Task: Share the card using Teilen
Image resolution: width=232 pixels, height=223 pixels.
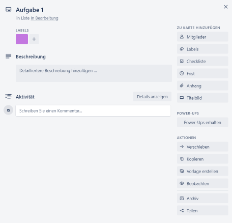Action: pos(202,211)
